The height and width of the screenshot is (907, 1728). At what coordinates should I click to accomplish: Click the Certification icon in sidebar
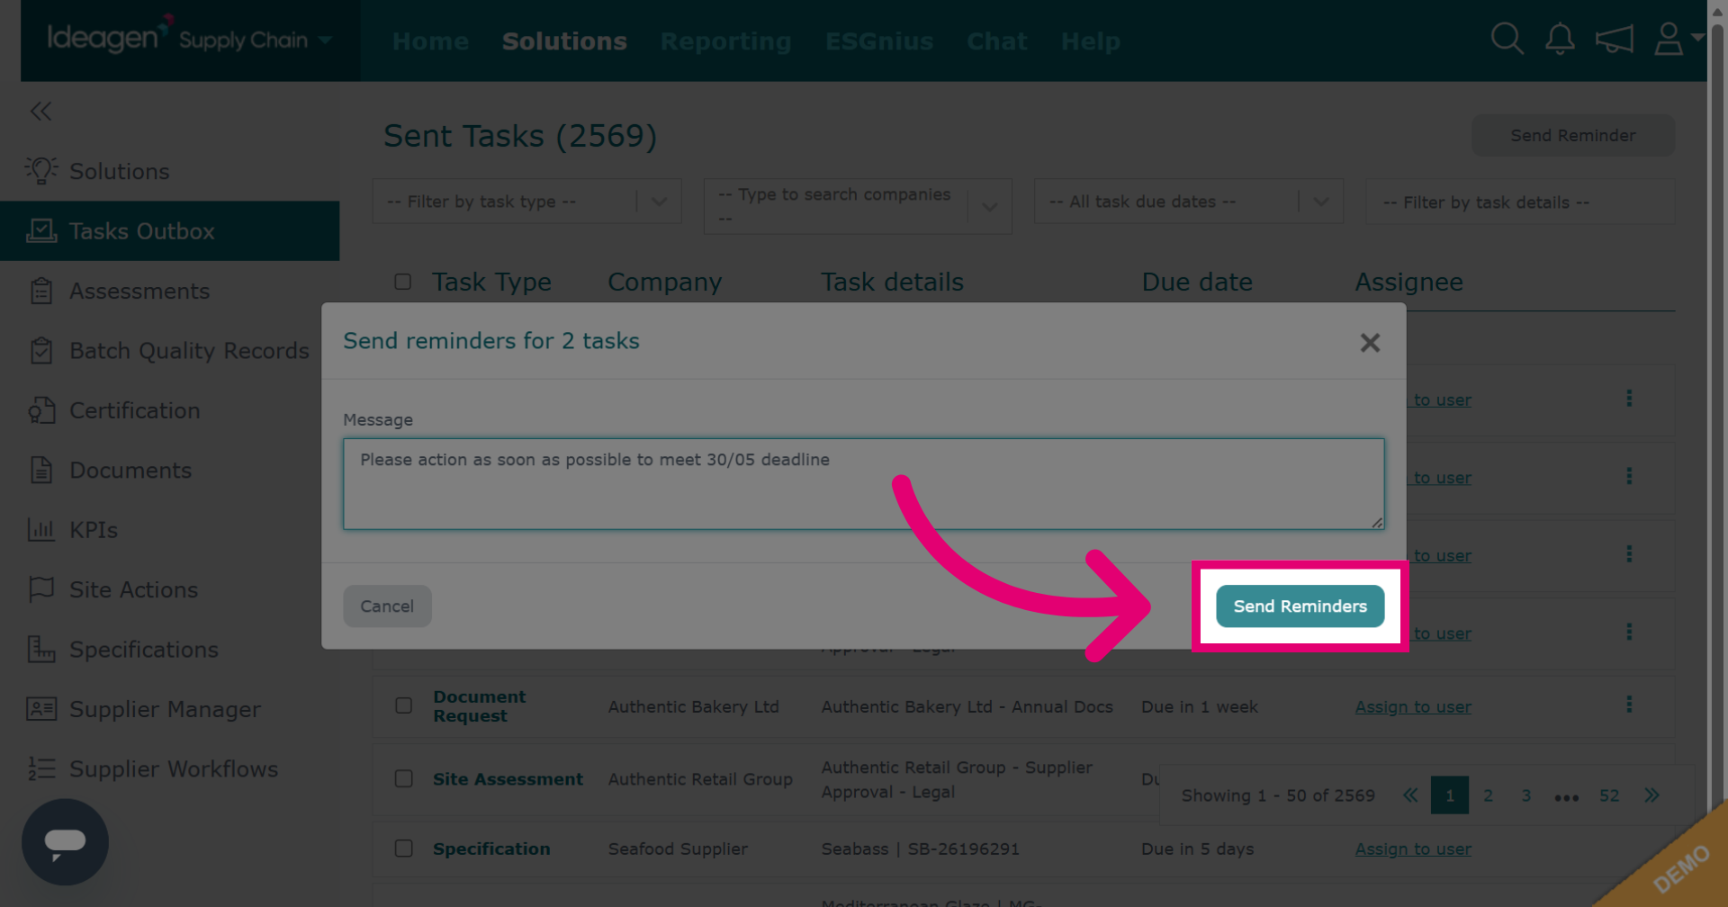pos(40,410)
